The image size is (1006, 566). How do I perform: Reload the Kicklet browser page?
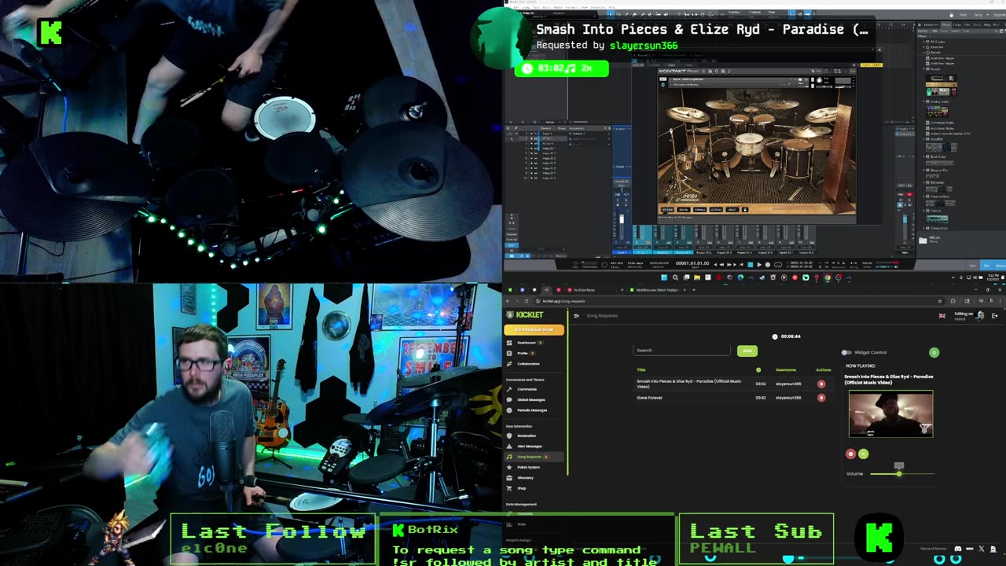[528, 301]
